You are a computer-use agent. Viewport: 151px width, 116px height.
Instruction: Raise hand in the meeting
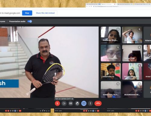[77, 103]
